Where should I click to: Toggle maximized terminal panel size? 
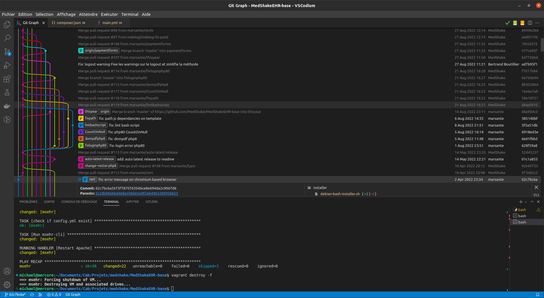532,202
